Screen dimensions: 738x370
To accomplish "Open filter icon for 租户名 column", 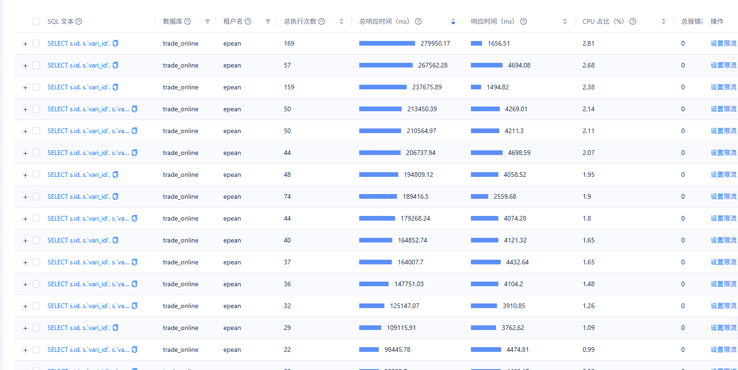I will (x=268, y=21).
